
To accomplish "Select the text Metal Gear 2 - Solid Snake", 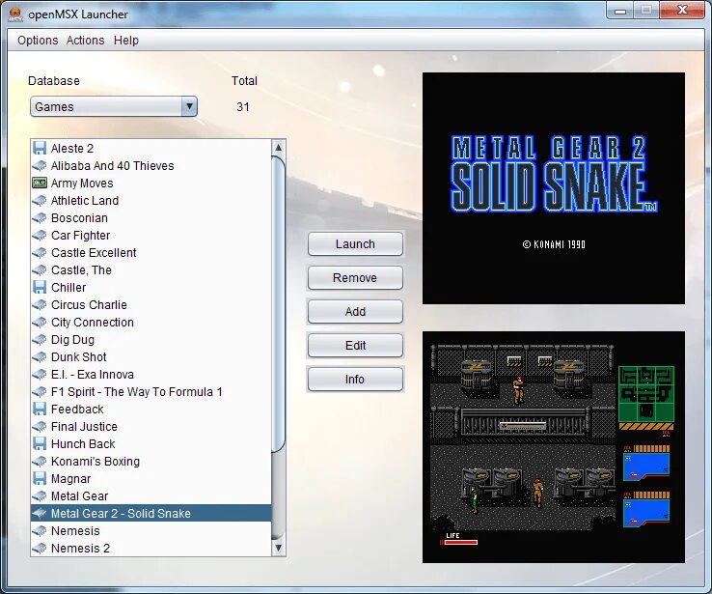I will tap(121, 513).
